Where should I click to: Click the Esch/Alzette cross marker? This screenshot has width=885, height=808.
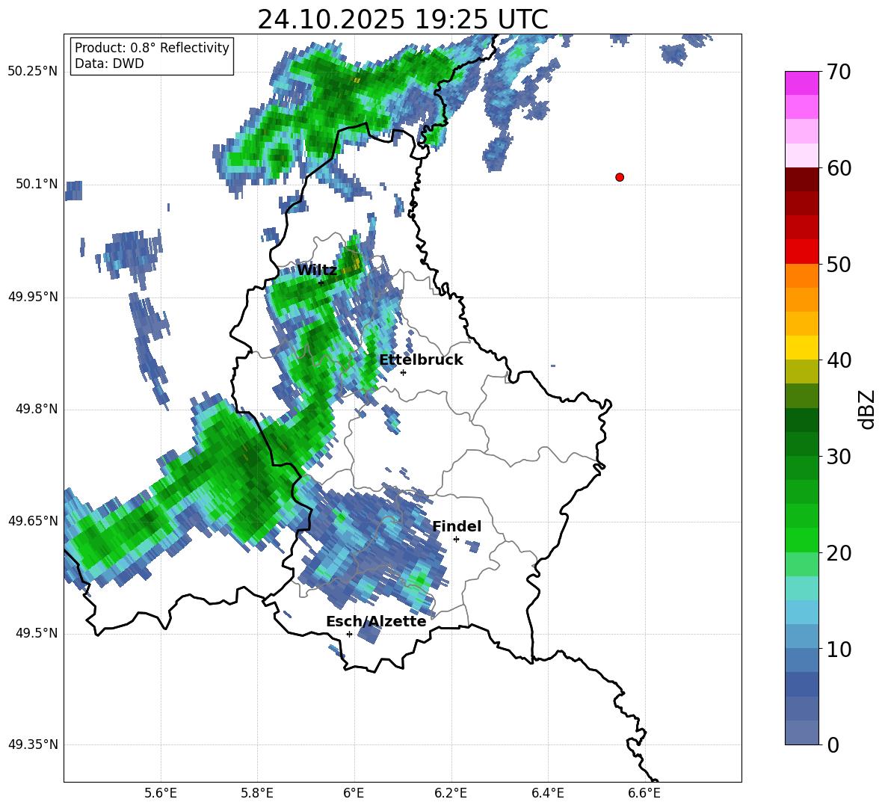349,634
